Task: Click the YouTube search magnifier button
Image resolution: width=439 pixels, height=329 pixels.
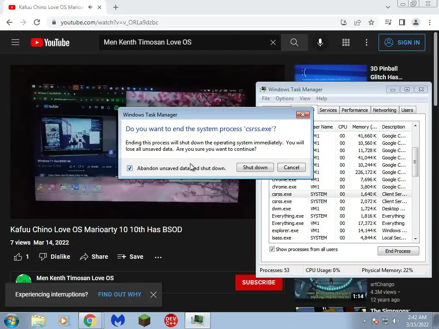Action: pos(294,42)
